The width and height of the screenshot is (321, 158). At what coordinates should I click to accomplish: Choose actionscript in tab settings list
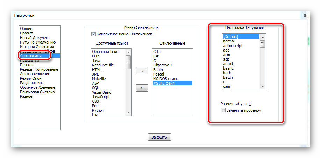233,46
